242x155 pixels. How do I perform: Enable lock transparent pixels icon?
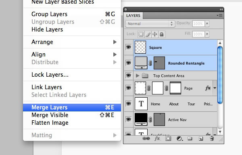[141, 34]
